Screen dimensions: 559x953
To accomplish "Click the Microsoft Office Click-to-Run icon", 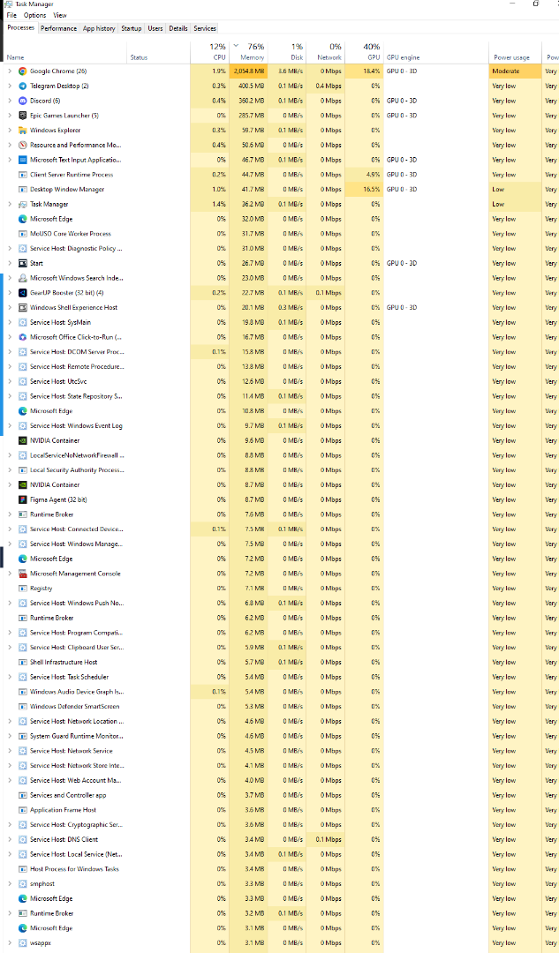I will point(22,337).
